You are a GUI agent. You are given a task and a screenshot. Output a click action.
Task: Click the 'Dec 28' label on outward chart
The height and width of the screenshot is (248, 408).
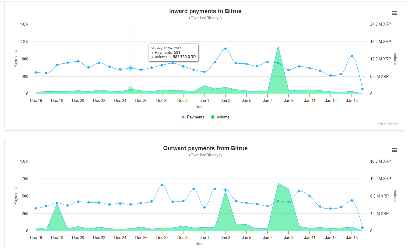pos(162,238)
